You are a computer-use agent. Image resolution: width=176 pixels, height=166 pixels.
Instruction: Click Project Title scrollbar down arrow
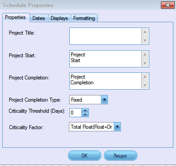145,40
